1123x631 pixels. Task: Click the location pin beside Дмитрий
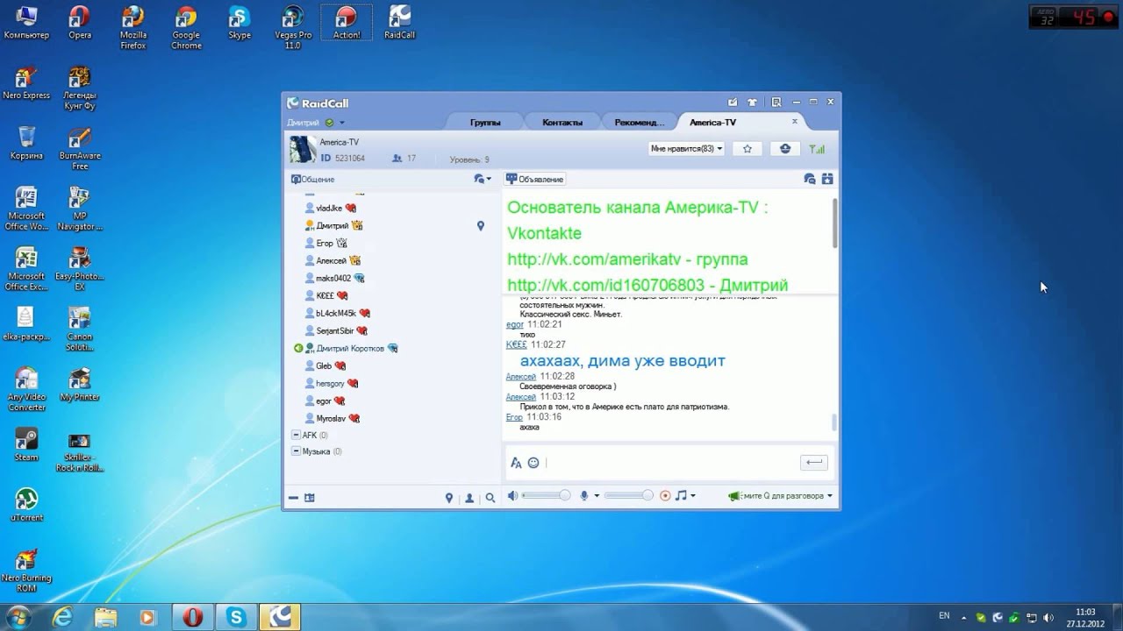coord(481,225)
